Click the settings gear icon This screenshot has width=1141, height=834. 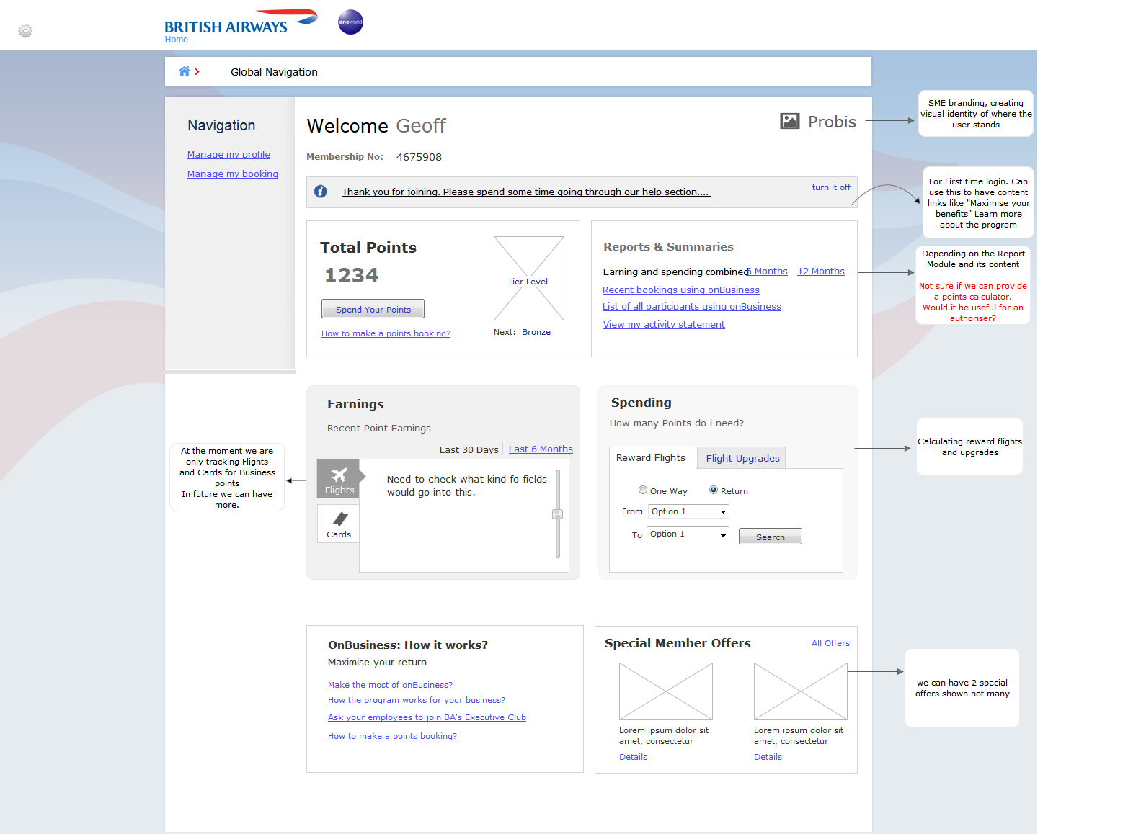point(25,31)
